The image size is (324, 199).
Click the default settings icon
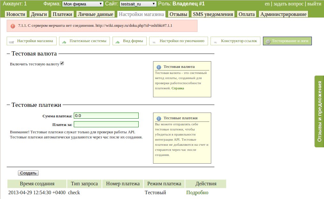coord(154,41)
